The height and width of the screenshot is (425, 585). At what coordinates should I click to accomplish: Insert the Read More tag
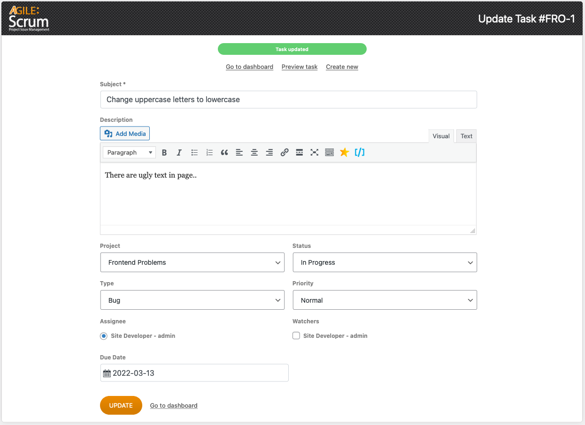coord(300,152)
